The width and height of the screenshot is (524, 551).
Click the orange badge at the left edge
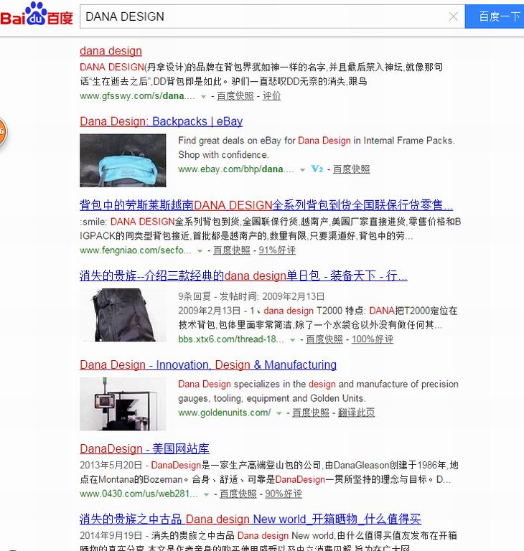click(3, 132)
